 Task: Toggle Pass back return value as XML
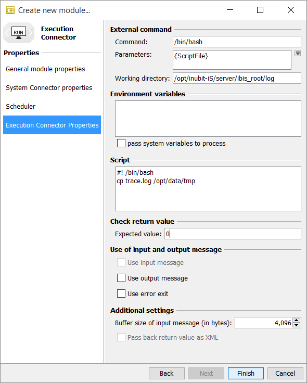point(121,337)
